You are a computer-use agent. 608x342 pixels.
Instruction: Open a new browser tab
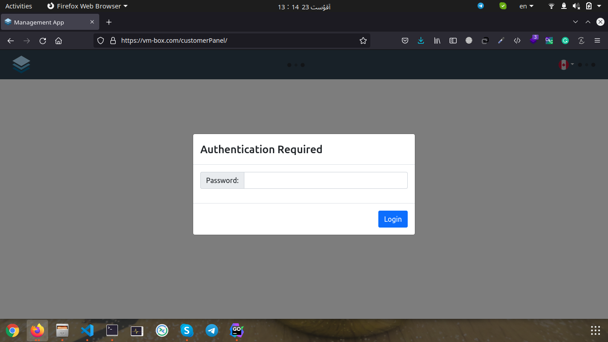(x=109, y=22)
